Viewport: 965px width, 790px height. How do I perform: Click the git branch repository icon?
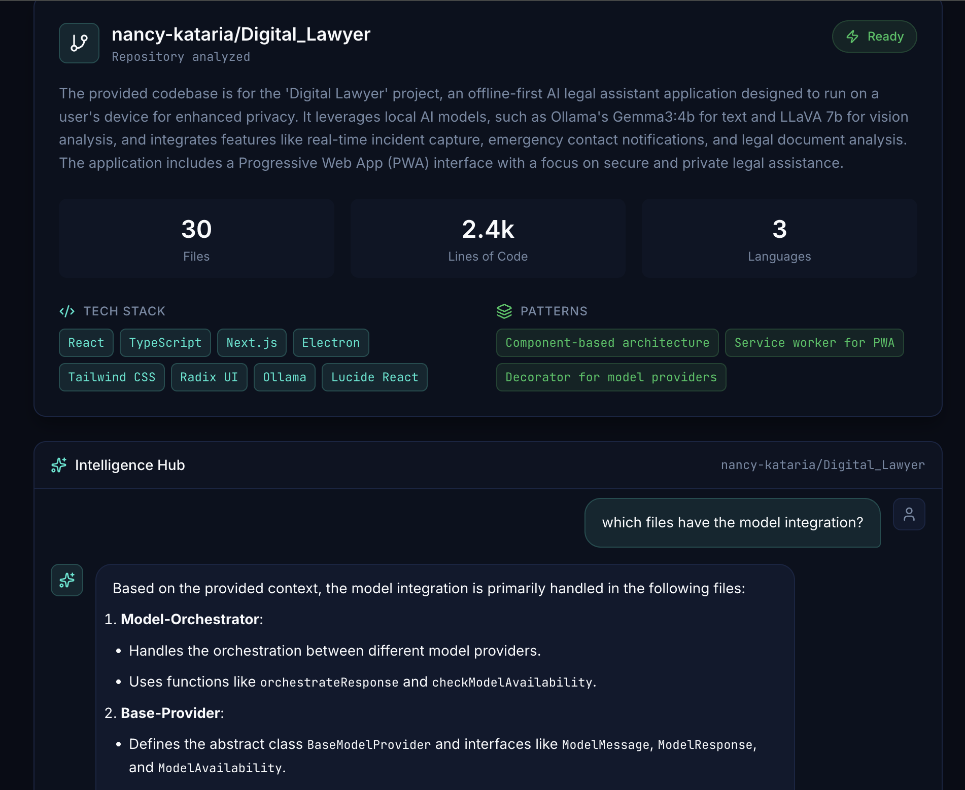coord(79,43)
